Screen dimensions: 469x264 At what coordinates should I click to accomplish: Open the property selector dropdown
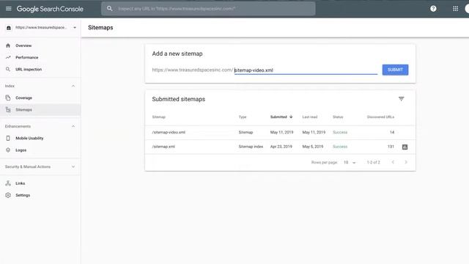coord(75,28)
